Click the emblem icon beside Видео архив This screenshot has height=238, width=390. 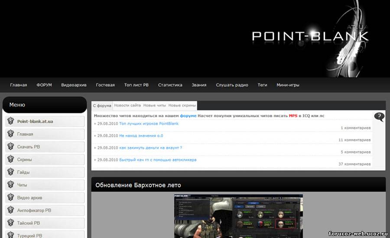(x=10, y=197)
